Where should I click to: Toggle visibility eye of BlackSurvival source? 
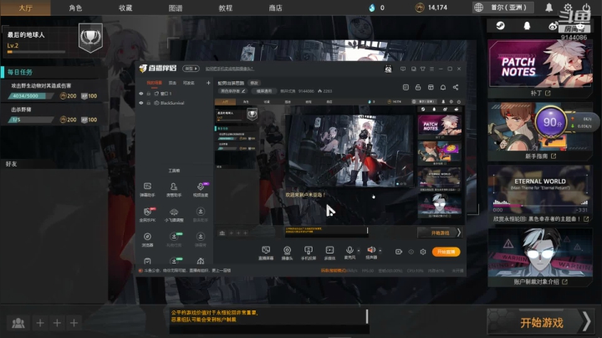pos(141,103)
